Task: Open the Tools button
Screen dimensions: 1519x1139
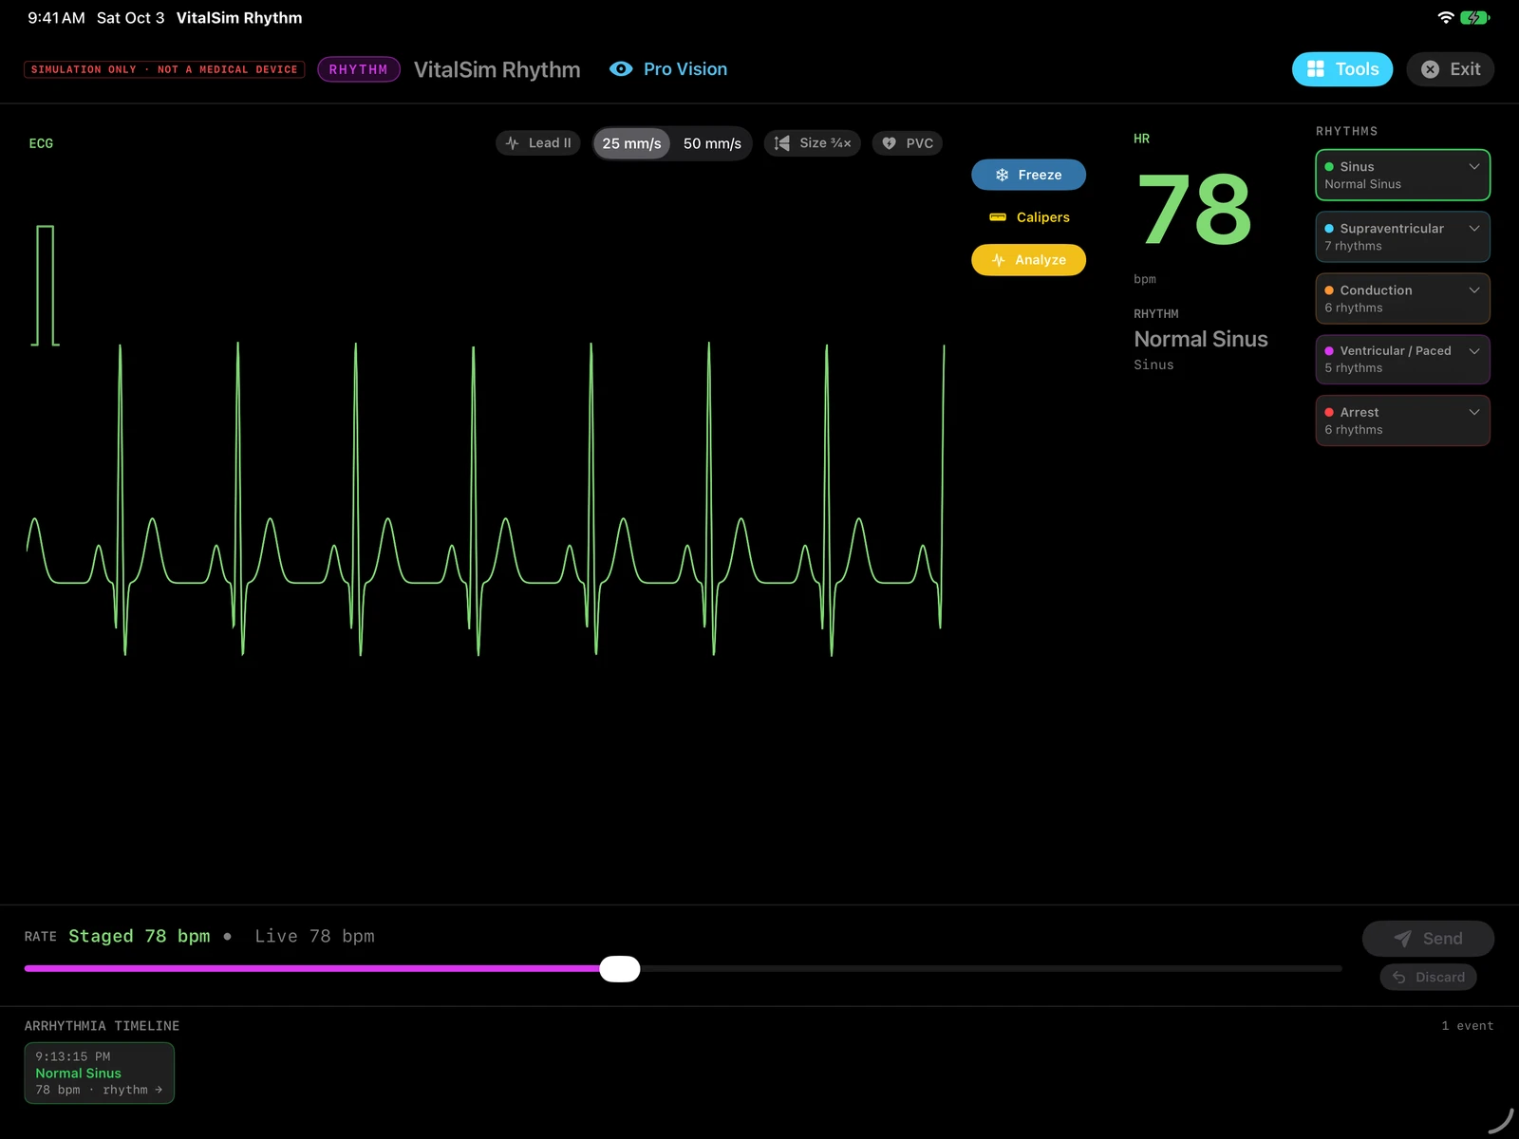Action: 1342,69
